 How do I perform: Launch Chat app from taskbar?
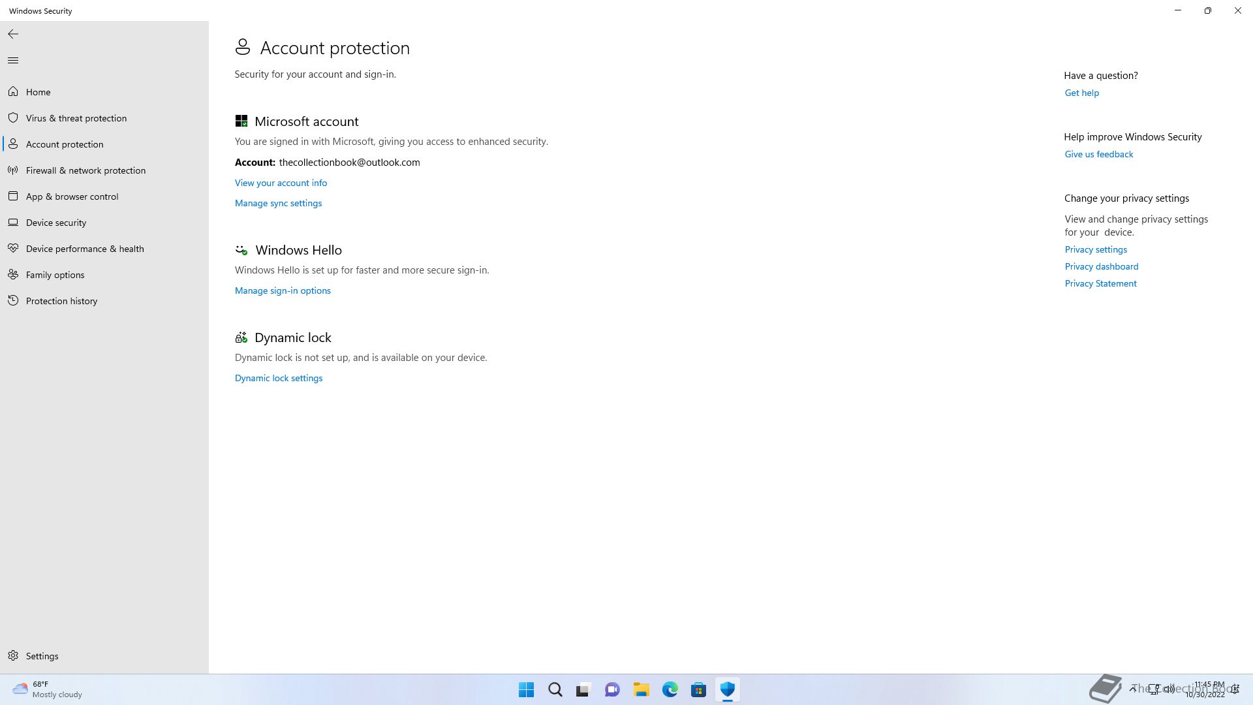[x=612, y=690]
